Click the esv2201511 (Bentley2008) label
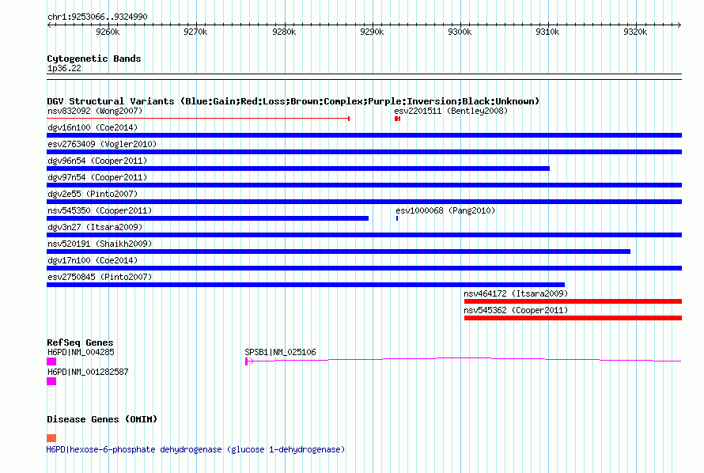Screen dimensions: 704x473 click(451, 111)
